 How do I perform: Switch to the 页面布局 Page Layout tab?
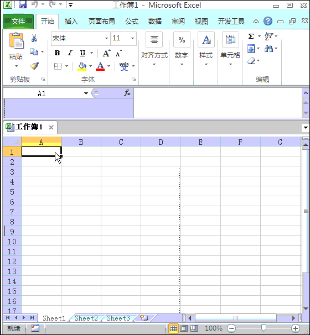[102, 22]
